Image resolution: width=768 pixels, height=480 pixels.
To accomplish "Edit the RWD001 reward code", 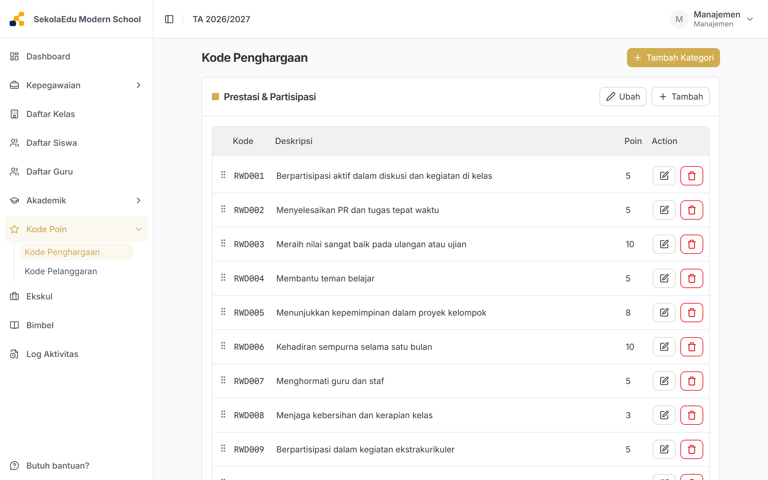I will click(x=664, y=175).
